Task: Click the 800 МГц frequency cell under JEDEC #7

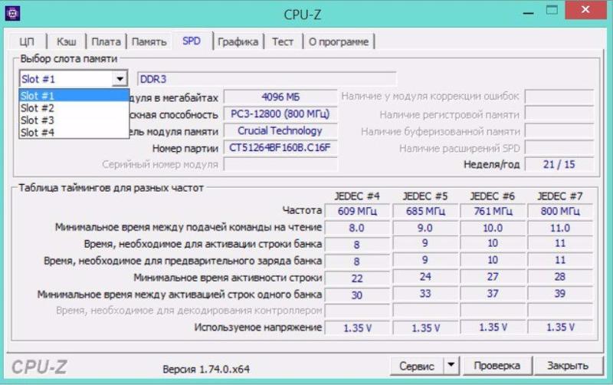Action: [x=560, y=211]
